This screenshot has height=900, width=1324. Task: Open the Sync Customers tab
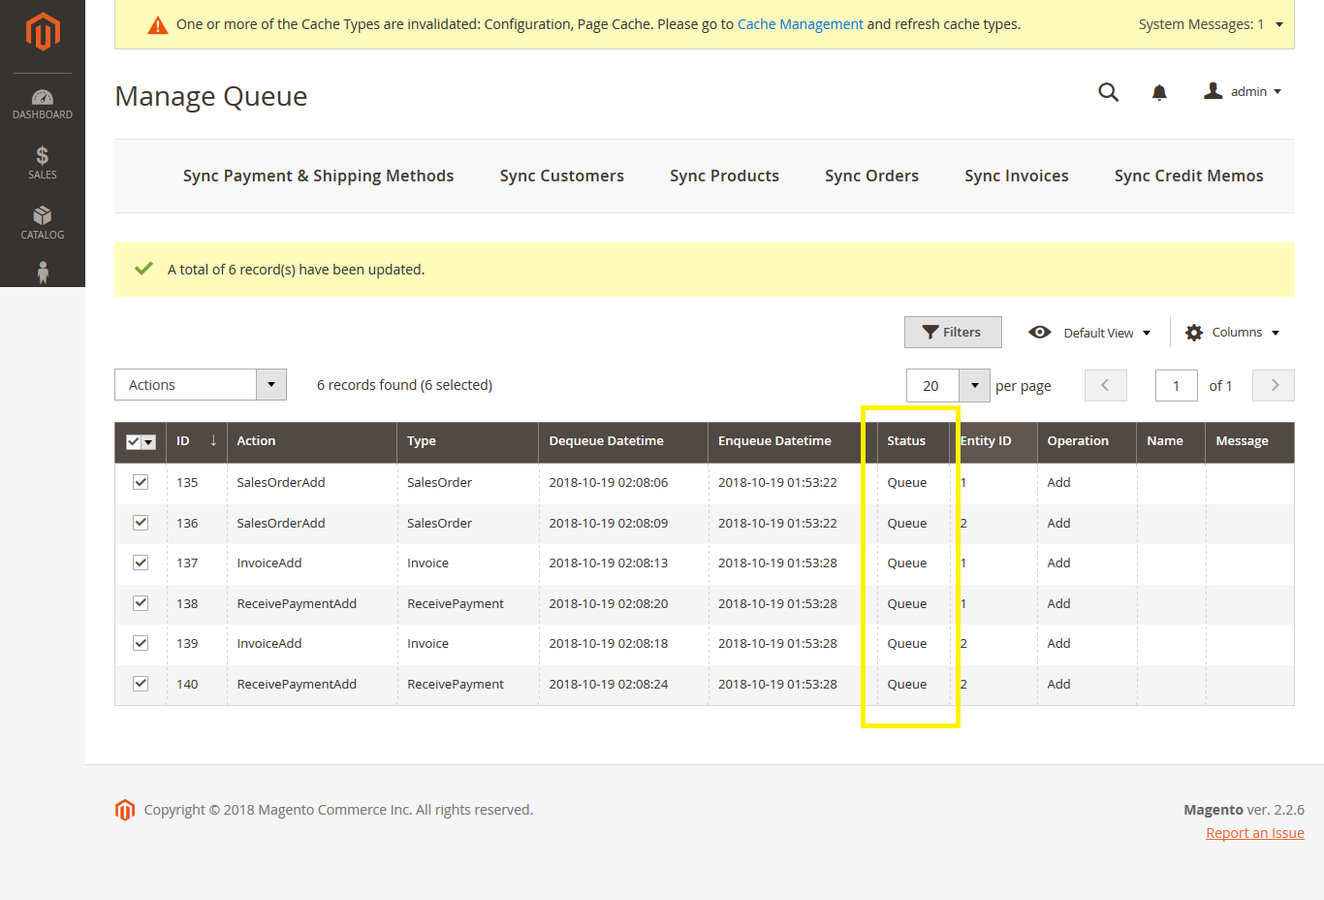click(561, 176)
